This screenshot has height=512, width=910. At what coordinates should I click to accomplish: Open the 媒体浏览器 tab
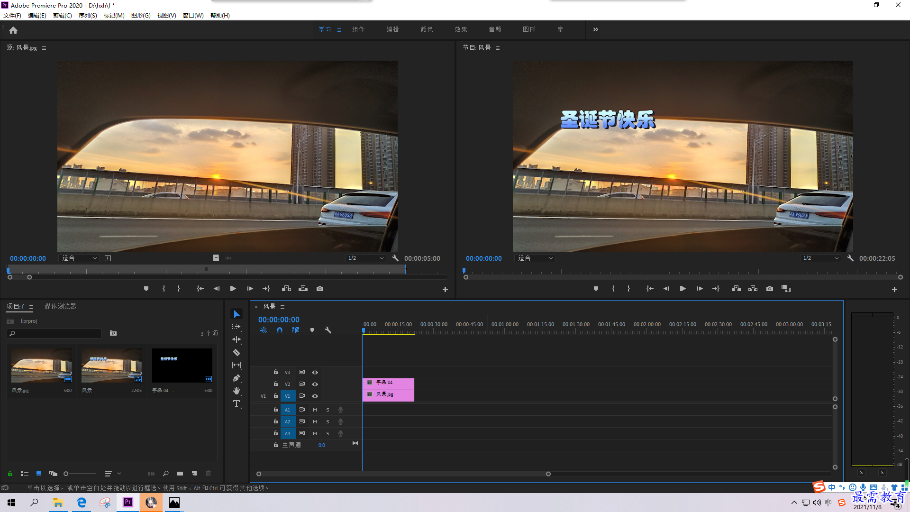tap(60, 307)
